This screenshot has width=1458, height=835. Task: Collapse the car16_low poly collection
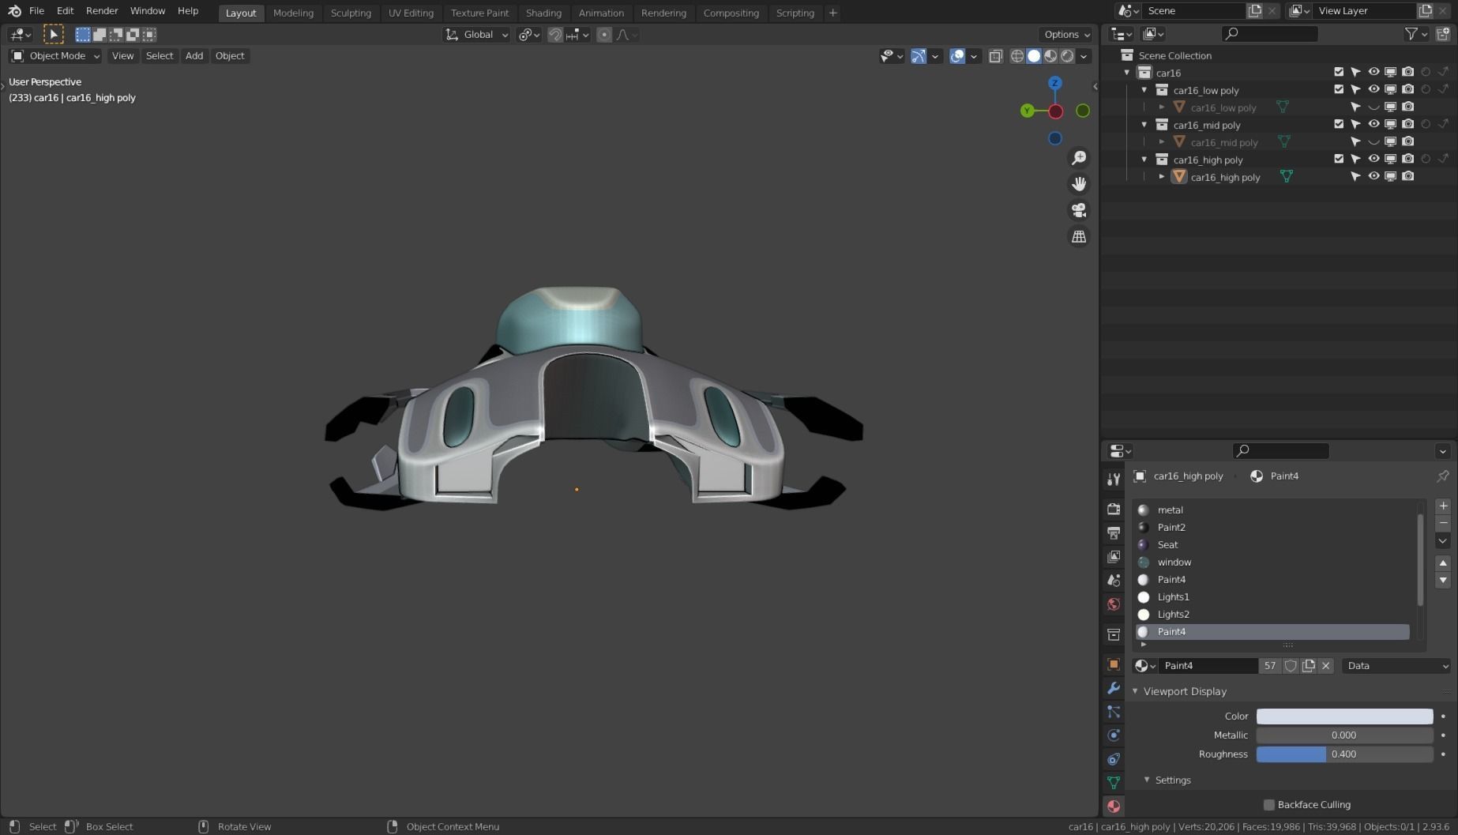[1144, 90]
